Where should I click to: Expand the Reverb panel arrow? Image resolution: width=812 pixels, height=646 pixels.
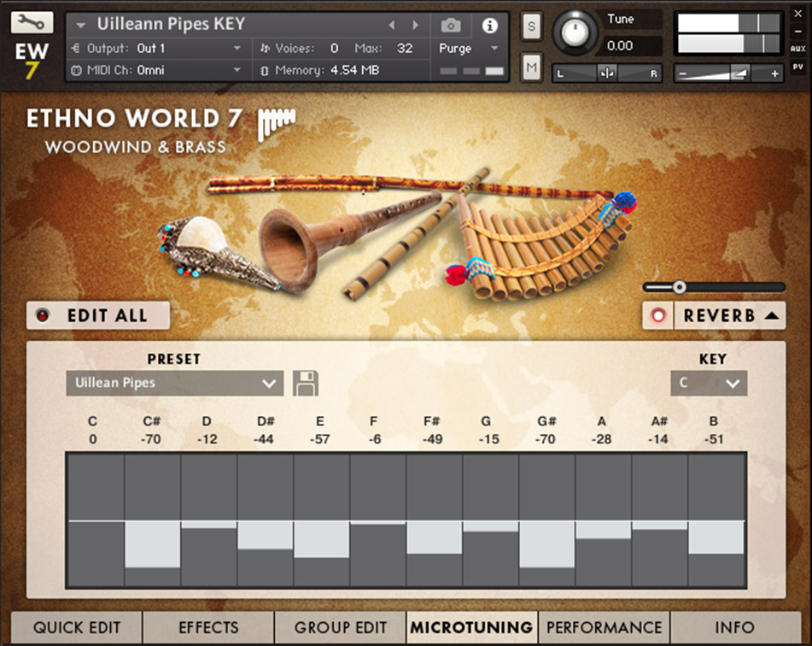click(x=772, y=315)
